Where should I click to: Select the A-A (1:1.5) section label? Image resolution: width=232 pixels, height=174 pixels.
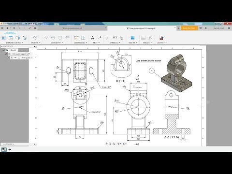[x=172, y=137]
